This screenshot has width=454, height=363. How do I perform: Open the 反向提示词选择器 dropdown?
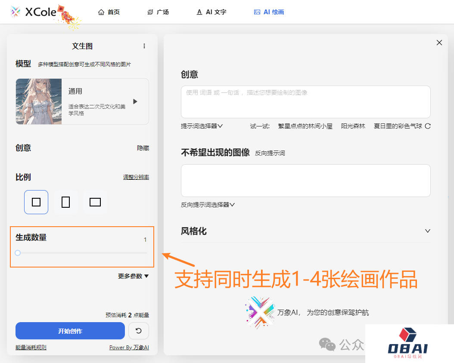click(208, 205)
